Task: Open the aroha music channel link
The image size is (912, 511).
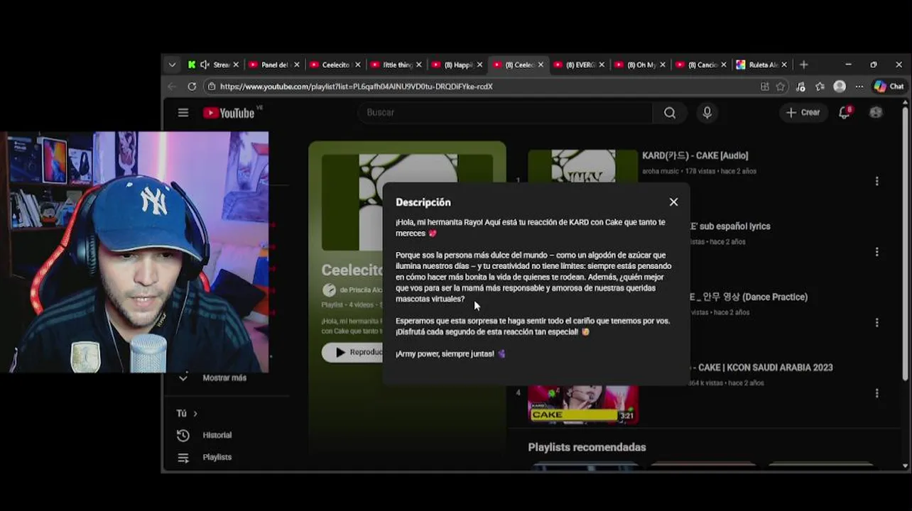Action: pyautogui.click(x=661, y=171)
